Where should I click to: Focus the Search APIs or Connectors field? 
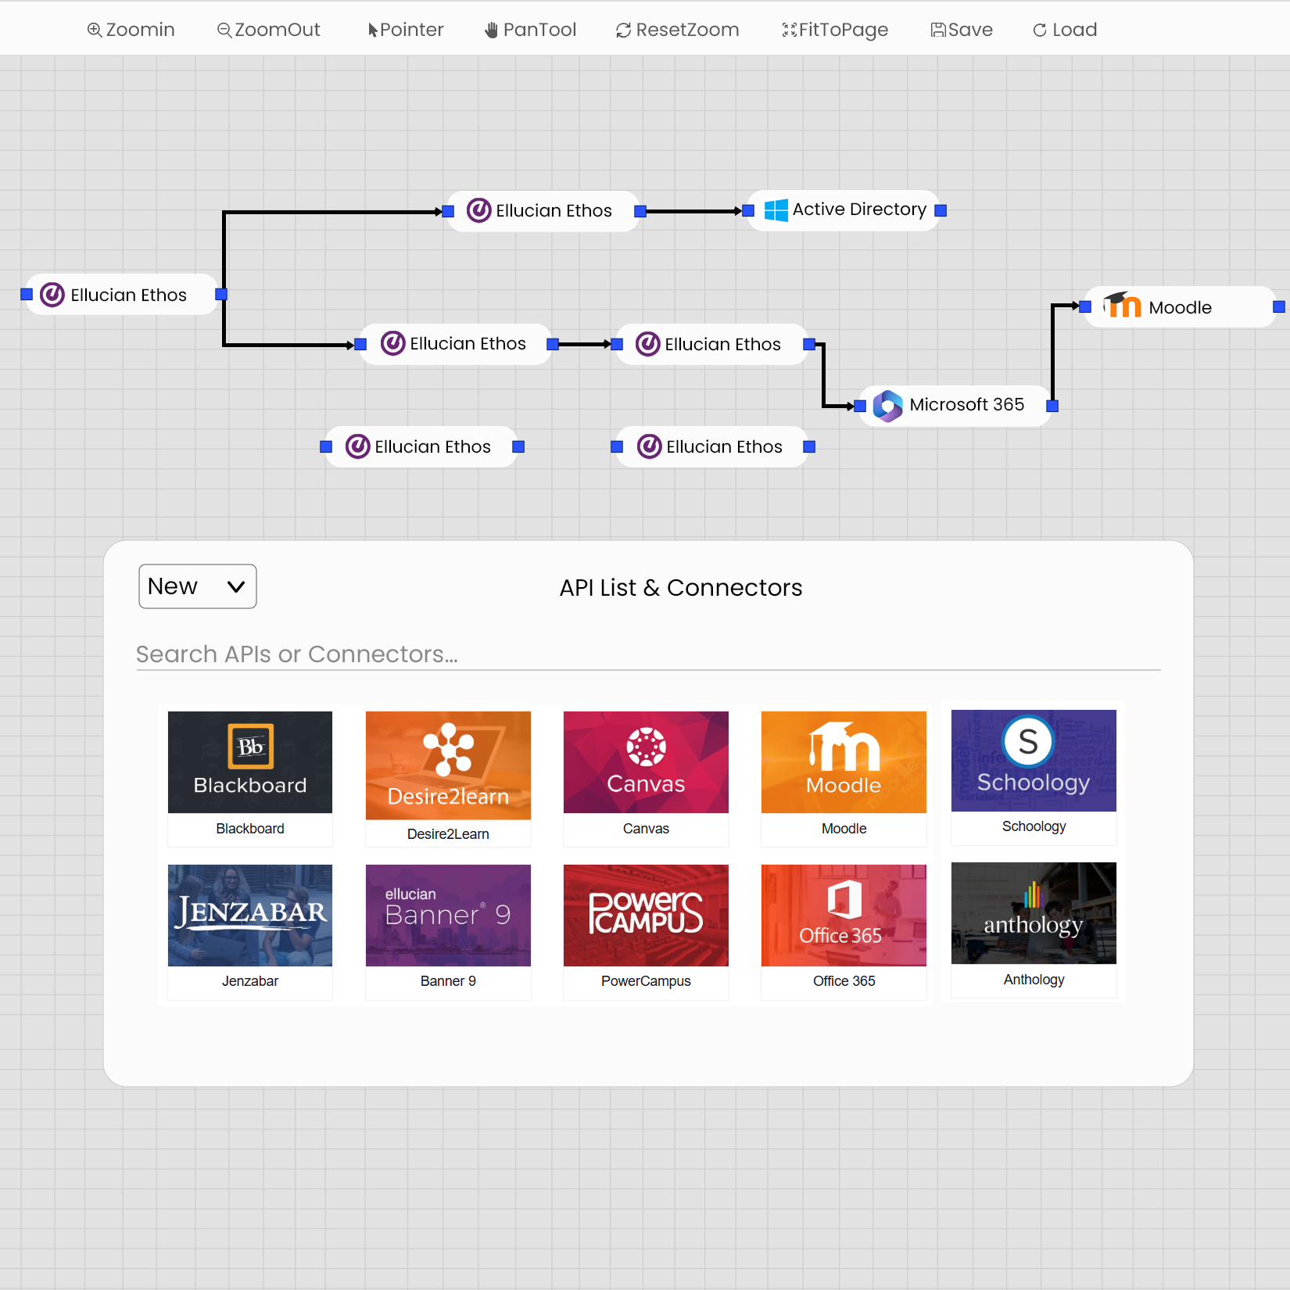[648, 654]
